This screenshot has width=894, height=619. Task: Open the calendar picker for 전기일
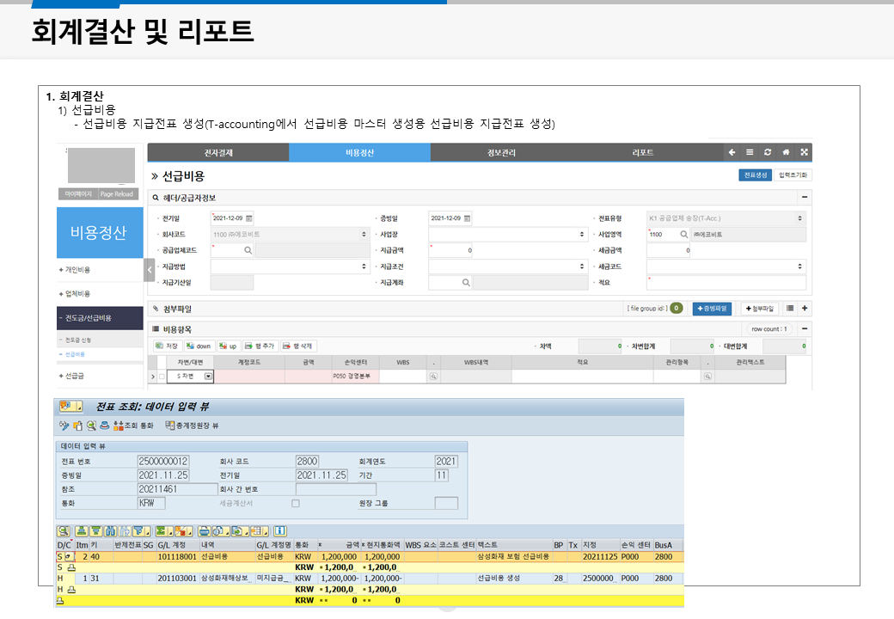click(249, 218)
